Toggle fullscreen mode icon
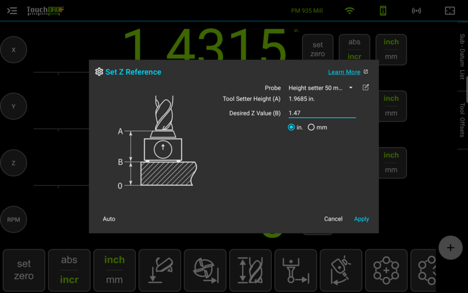Screen dimensions: 468x293 coord(450,11)
